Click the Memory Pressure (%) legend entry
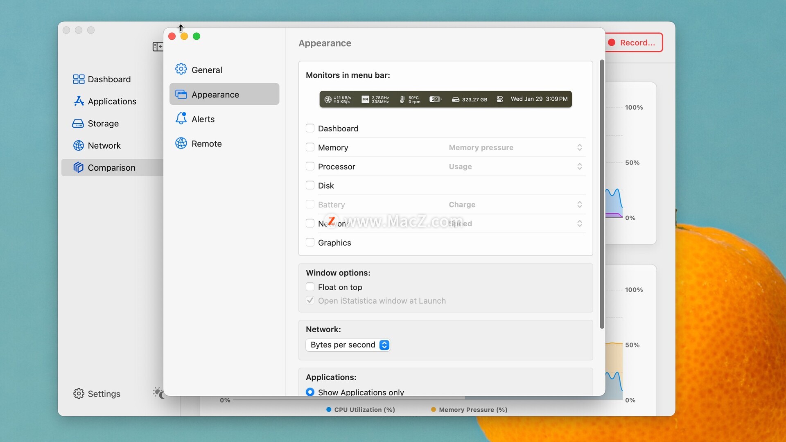Image resolution: width=786 pixels, height=442 pixels. (x=469, y=410)
